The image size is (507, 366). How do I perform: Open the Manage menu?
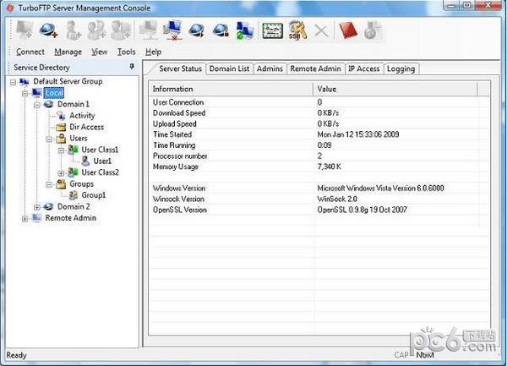point(68,52)
